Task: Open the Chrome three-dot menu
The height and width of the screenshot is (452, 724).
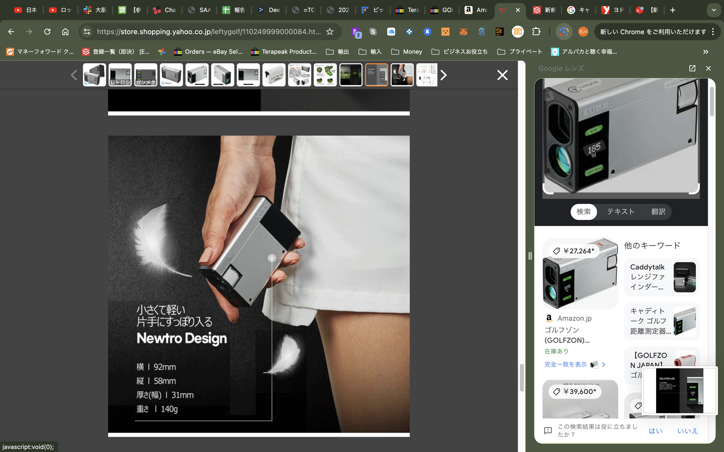Action: point(713,32)
